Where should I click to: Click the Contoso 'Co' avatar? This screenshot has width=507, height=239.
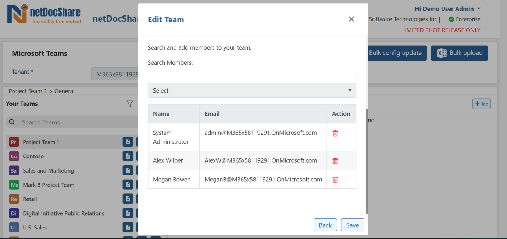pos(14,156)
